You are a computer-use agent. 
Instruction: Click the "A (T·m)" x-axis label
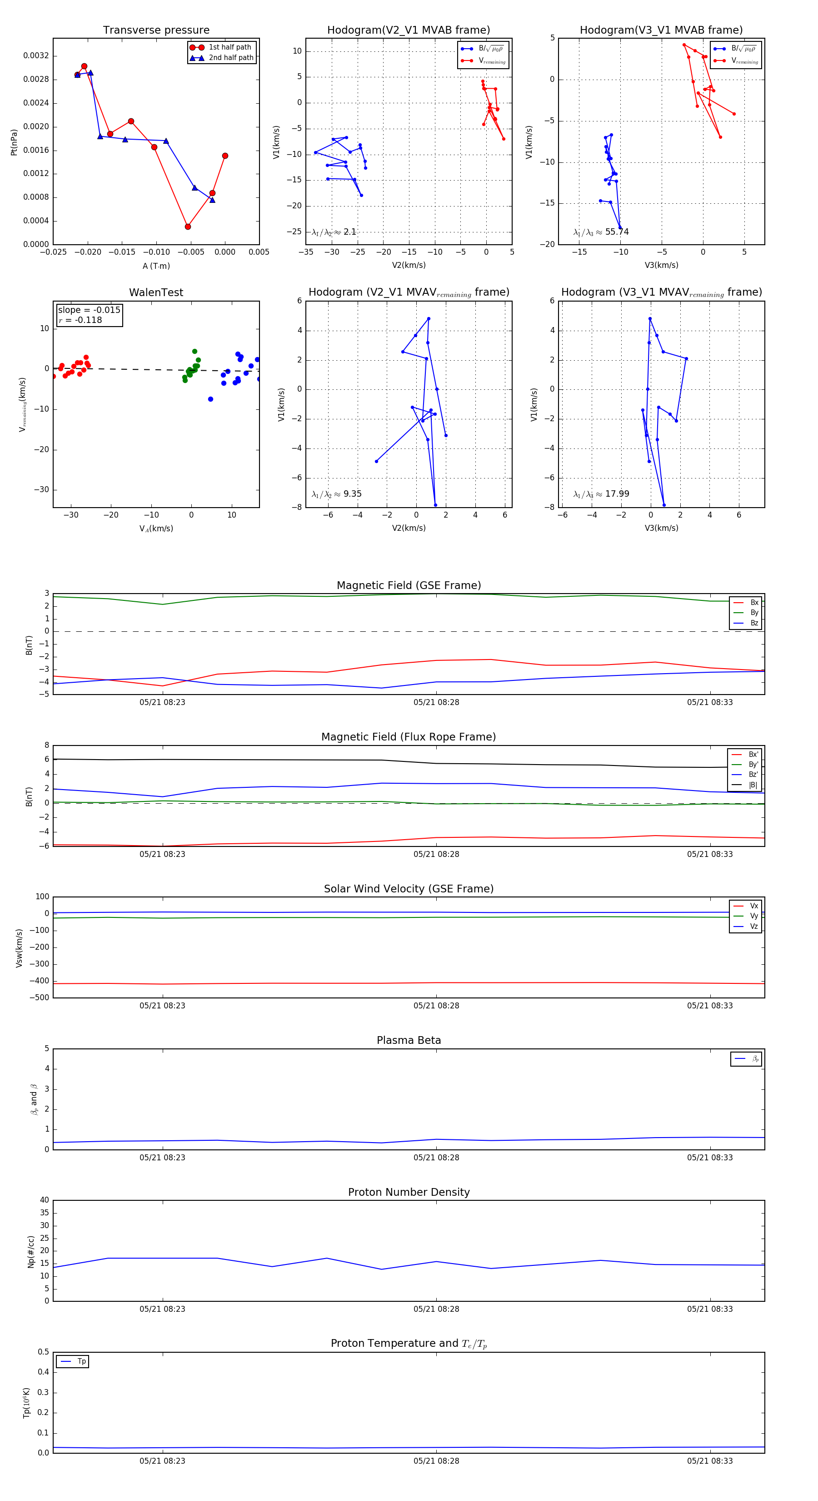156,266
